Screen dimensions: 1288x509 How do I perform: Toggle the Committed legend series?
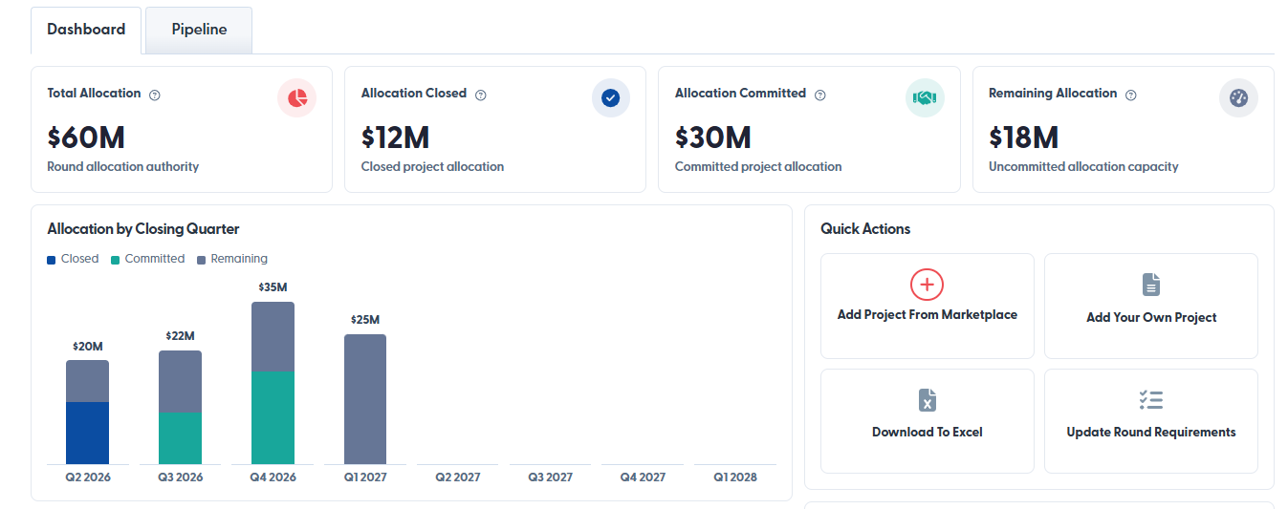tap(147, 259)
